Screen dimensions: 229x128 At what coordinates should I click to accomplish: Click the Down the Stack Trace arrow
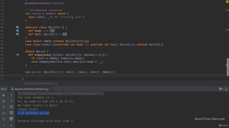click(x=11, y=101)
